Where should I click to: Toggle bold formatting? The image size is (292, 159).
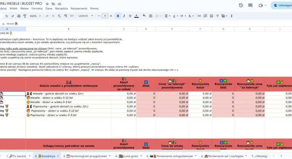click(x=118, y=16)
